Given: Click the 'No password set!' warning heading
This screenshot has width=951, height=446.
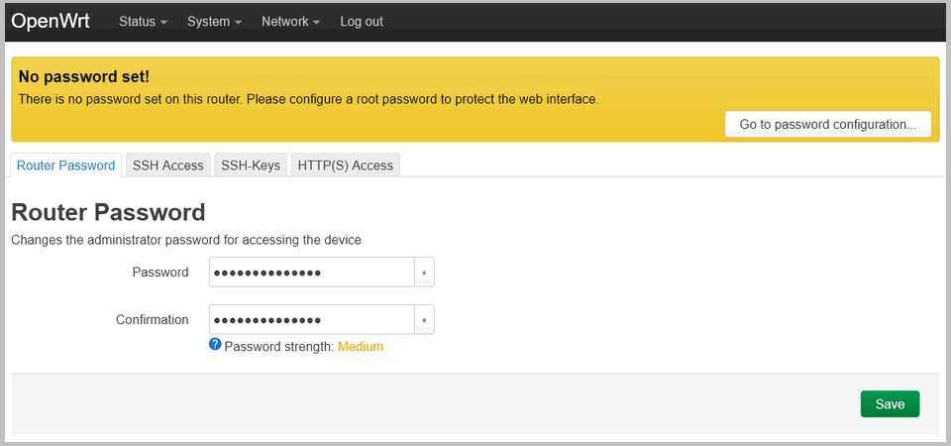Looking at the screenshot, I should [83, 76].
